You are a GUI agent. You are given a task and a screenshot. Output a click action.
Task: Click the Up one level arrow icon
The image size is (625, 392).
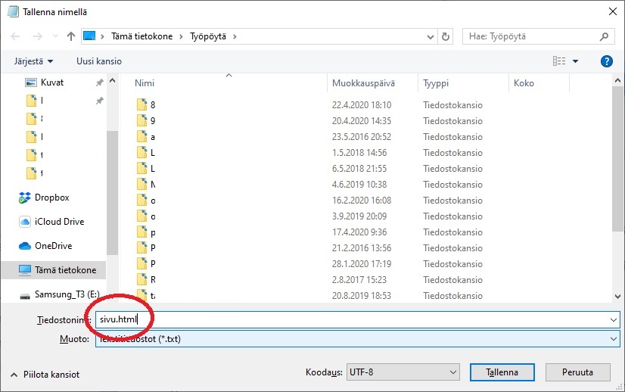71,36
